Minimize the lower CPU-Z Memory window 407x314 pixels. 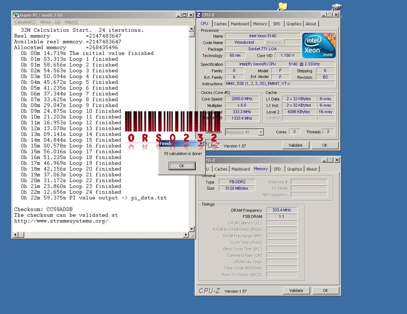(324, 160)
